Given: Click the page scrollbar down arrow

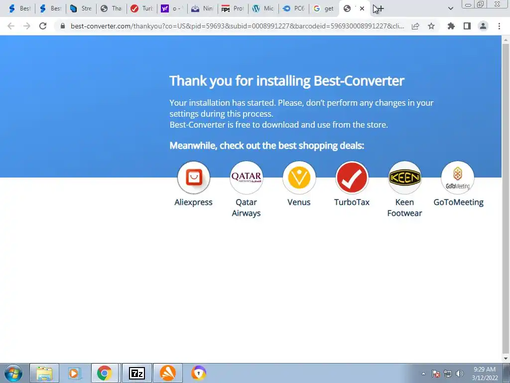Looking at the screenshot, I should coord(506,359).
